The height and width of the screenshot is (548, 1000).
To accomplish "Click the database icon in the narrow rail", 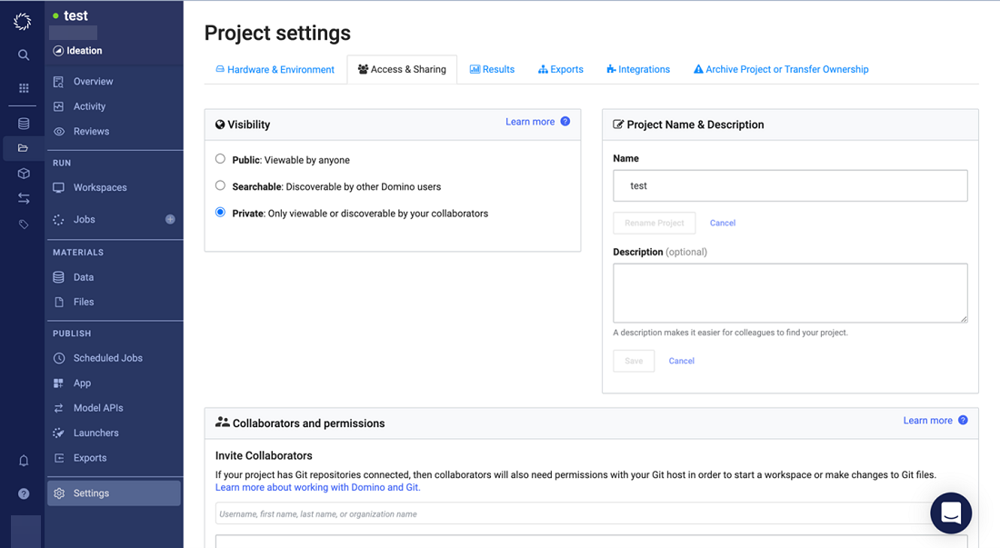I will coord(24,124).
